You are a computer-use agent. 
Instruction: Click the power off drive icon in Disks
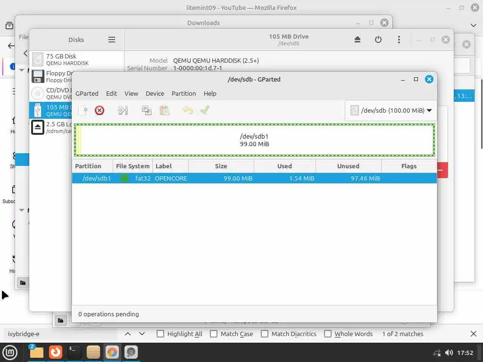378,40
